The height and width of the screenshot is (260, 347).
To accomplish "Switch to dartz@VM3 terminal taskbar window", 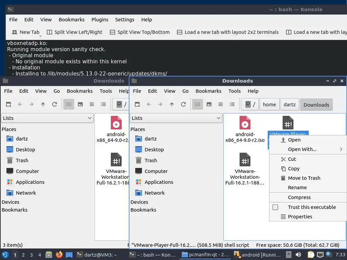I will [x=97, y=255].
